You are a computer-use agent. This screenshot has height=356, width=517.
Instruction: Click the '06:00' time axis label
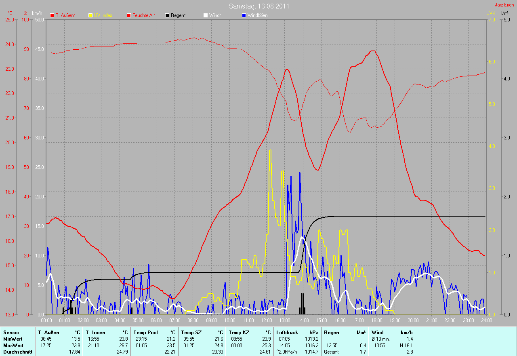[156, 320]
